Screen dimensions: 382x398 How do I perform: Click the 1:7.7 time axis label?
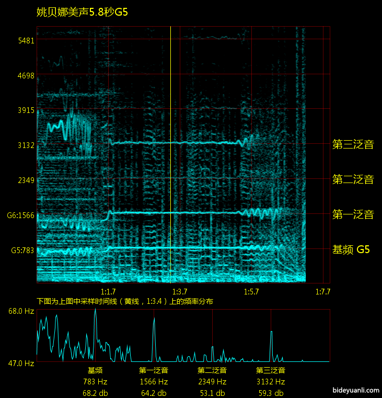[x=322, y=291]
